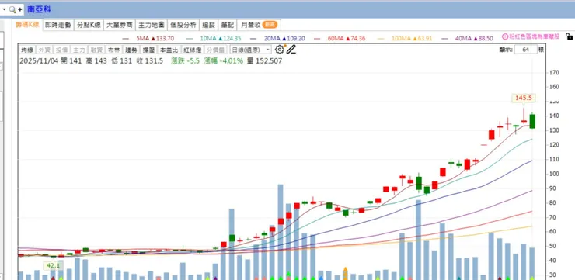Toggle the 外資 indicator button
The height and width of the screenshot is (280, 575).
pos(45,50)
